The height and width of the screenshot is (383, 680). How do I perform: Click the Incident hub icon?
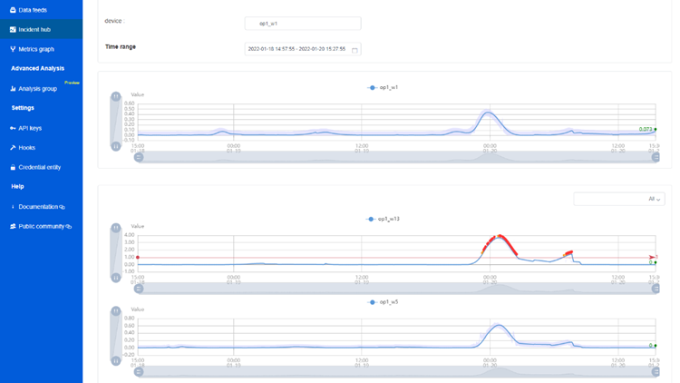pyautogui.click(x=13, y=30)
